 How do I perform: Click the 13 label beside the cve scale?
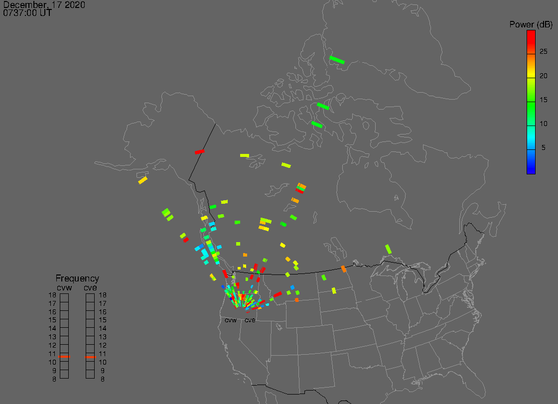pos(103,337)
